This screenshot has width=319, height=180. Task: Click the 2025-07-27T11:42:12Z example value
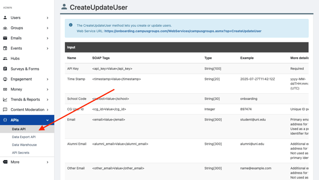coord(258,79)
